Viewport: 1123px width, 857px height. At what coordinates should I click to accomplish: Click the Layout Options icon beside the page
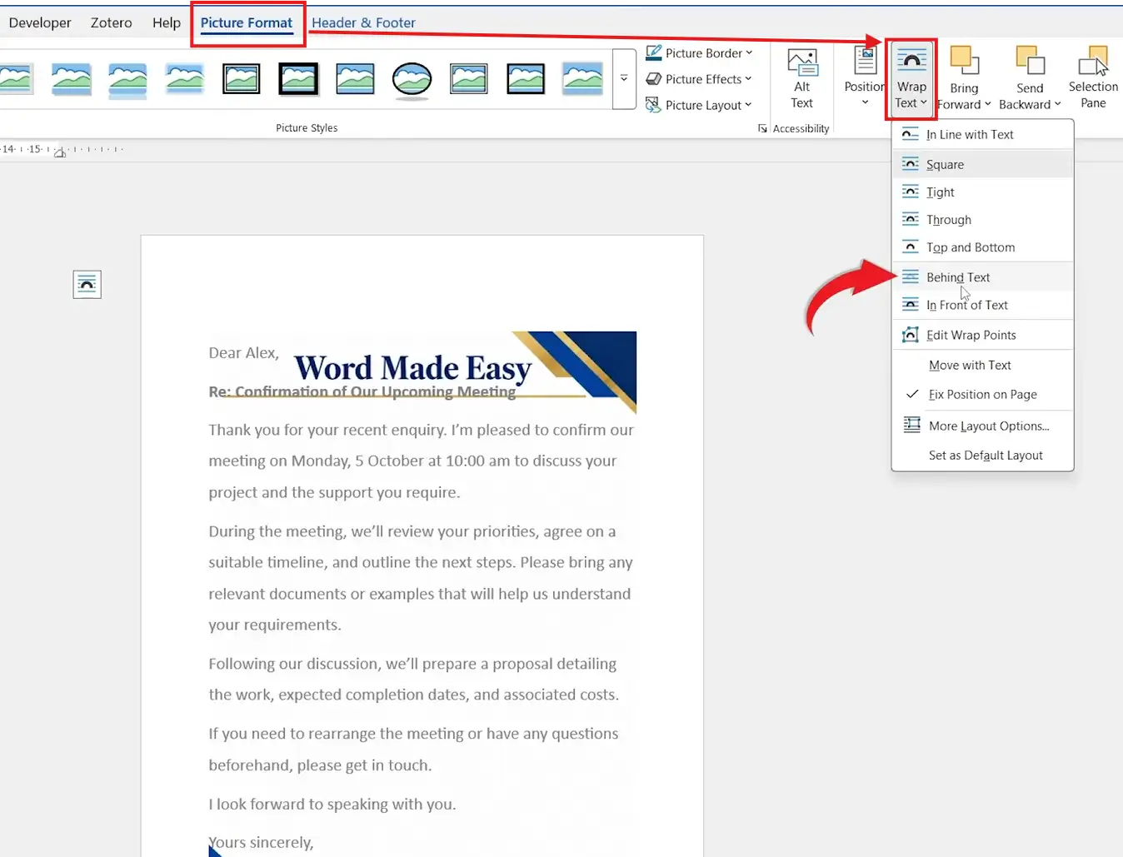pos(87,285)
